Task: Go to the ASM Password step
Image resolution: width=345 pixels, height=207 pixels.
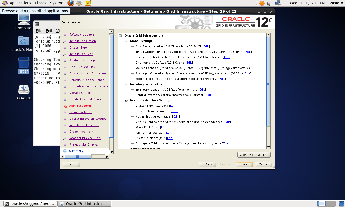Action: click(x=80, y=106)
